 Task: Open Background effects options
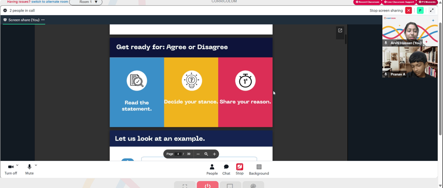coord(259,170)
